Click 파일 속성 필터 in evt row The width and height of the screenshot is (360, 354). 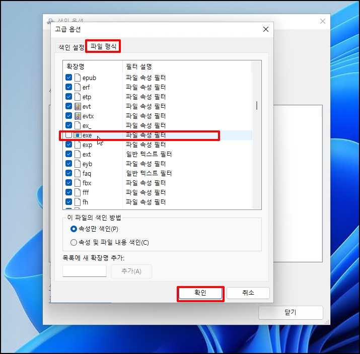click(x=146, y=106)
